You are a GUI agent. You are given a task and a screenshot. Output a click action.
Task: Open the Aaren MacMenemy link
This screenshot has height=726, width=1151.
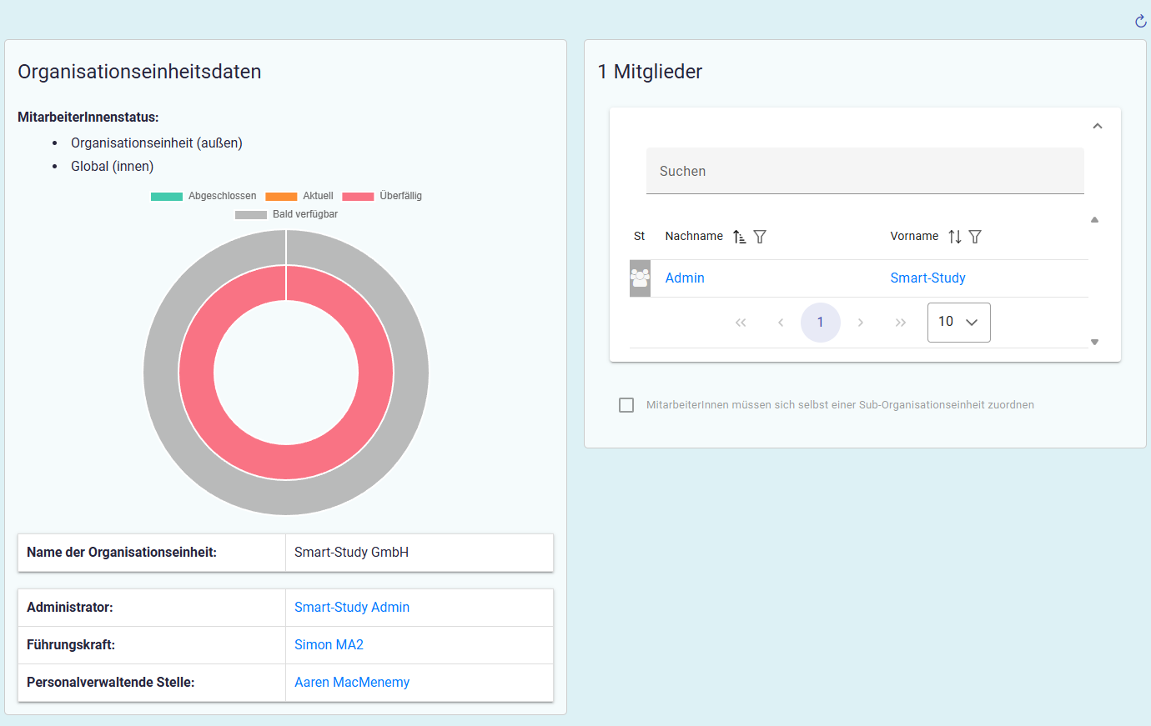pos(352,683)
